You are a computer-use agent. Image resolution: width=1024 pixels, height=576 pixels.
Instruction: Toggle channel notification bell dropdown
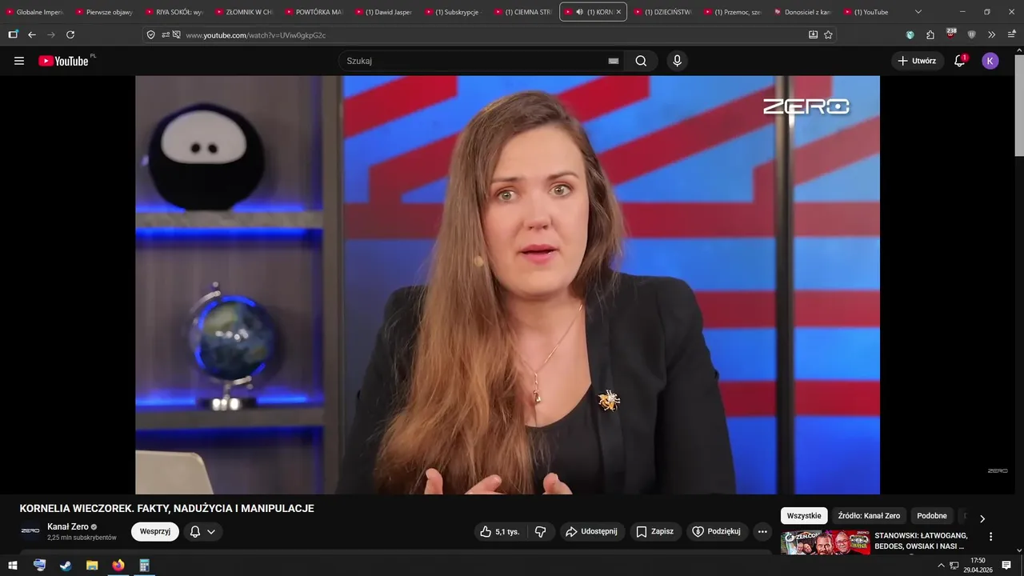click(202, 531)
